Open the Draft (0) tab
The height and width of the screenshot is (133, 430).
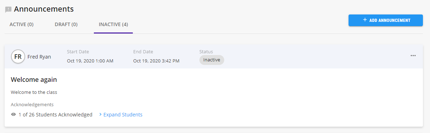click(66, 24)
